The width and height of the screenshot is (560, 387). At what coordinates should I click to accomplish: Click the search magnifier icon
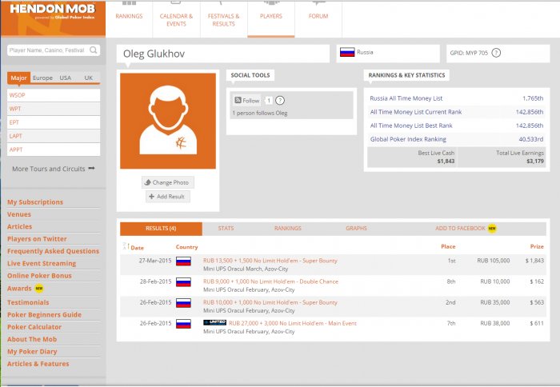[94, 50]
